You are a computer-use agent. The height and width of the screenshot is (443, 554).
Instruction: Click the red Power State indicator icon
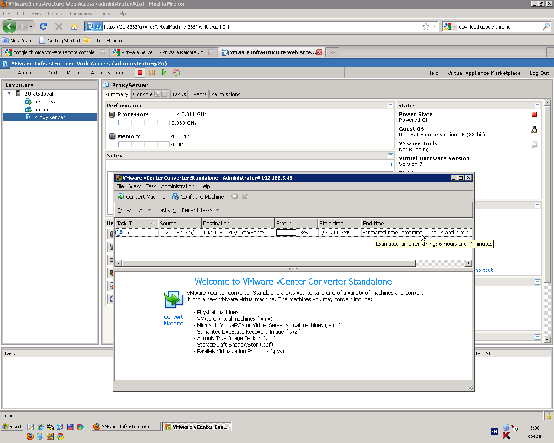(x=535, y=115)
